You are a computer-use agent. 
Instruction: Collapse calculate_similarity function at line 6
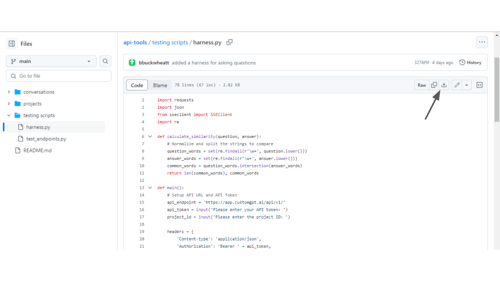pyautogui.click(x=150, y=136)
